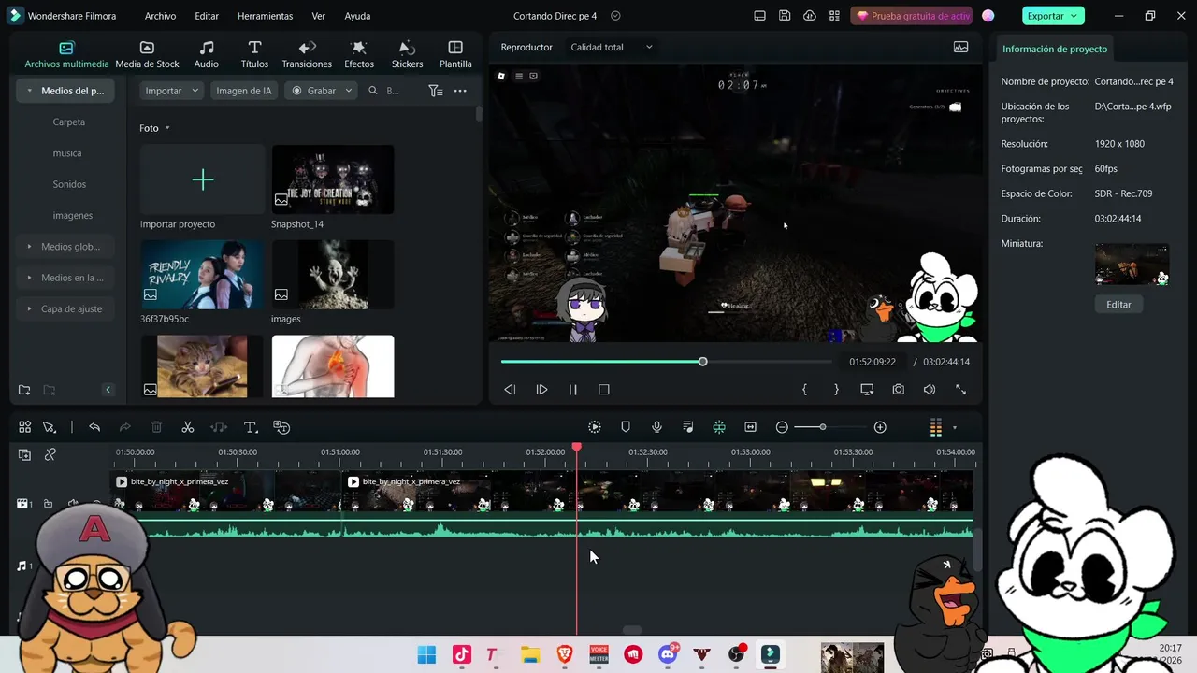Open the Efectos tab
This screenshot has height=673, width=1197.
pyautogui.click(x=359, y=55)
